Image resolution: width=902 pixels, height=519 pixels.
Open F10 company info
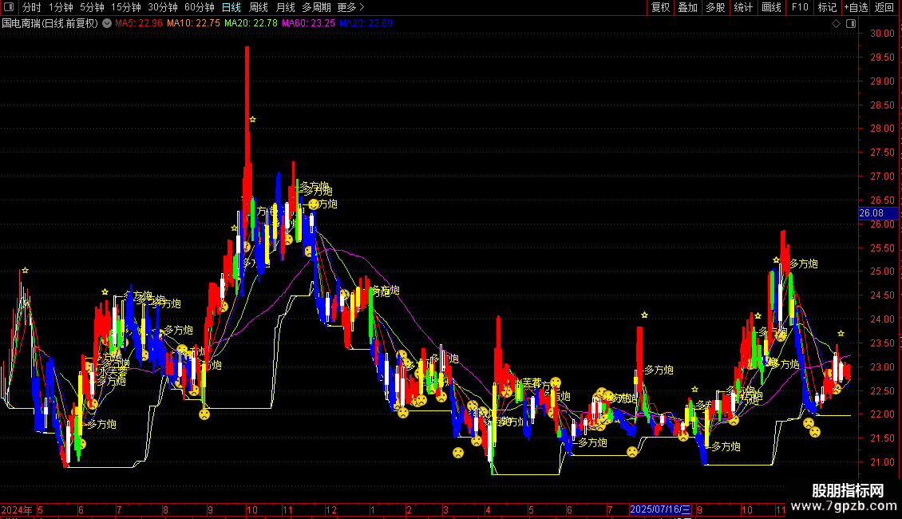800,7
